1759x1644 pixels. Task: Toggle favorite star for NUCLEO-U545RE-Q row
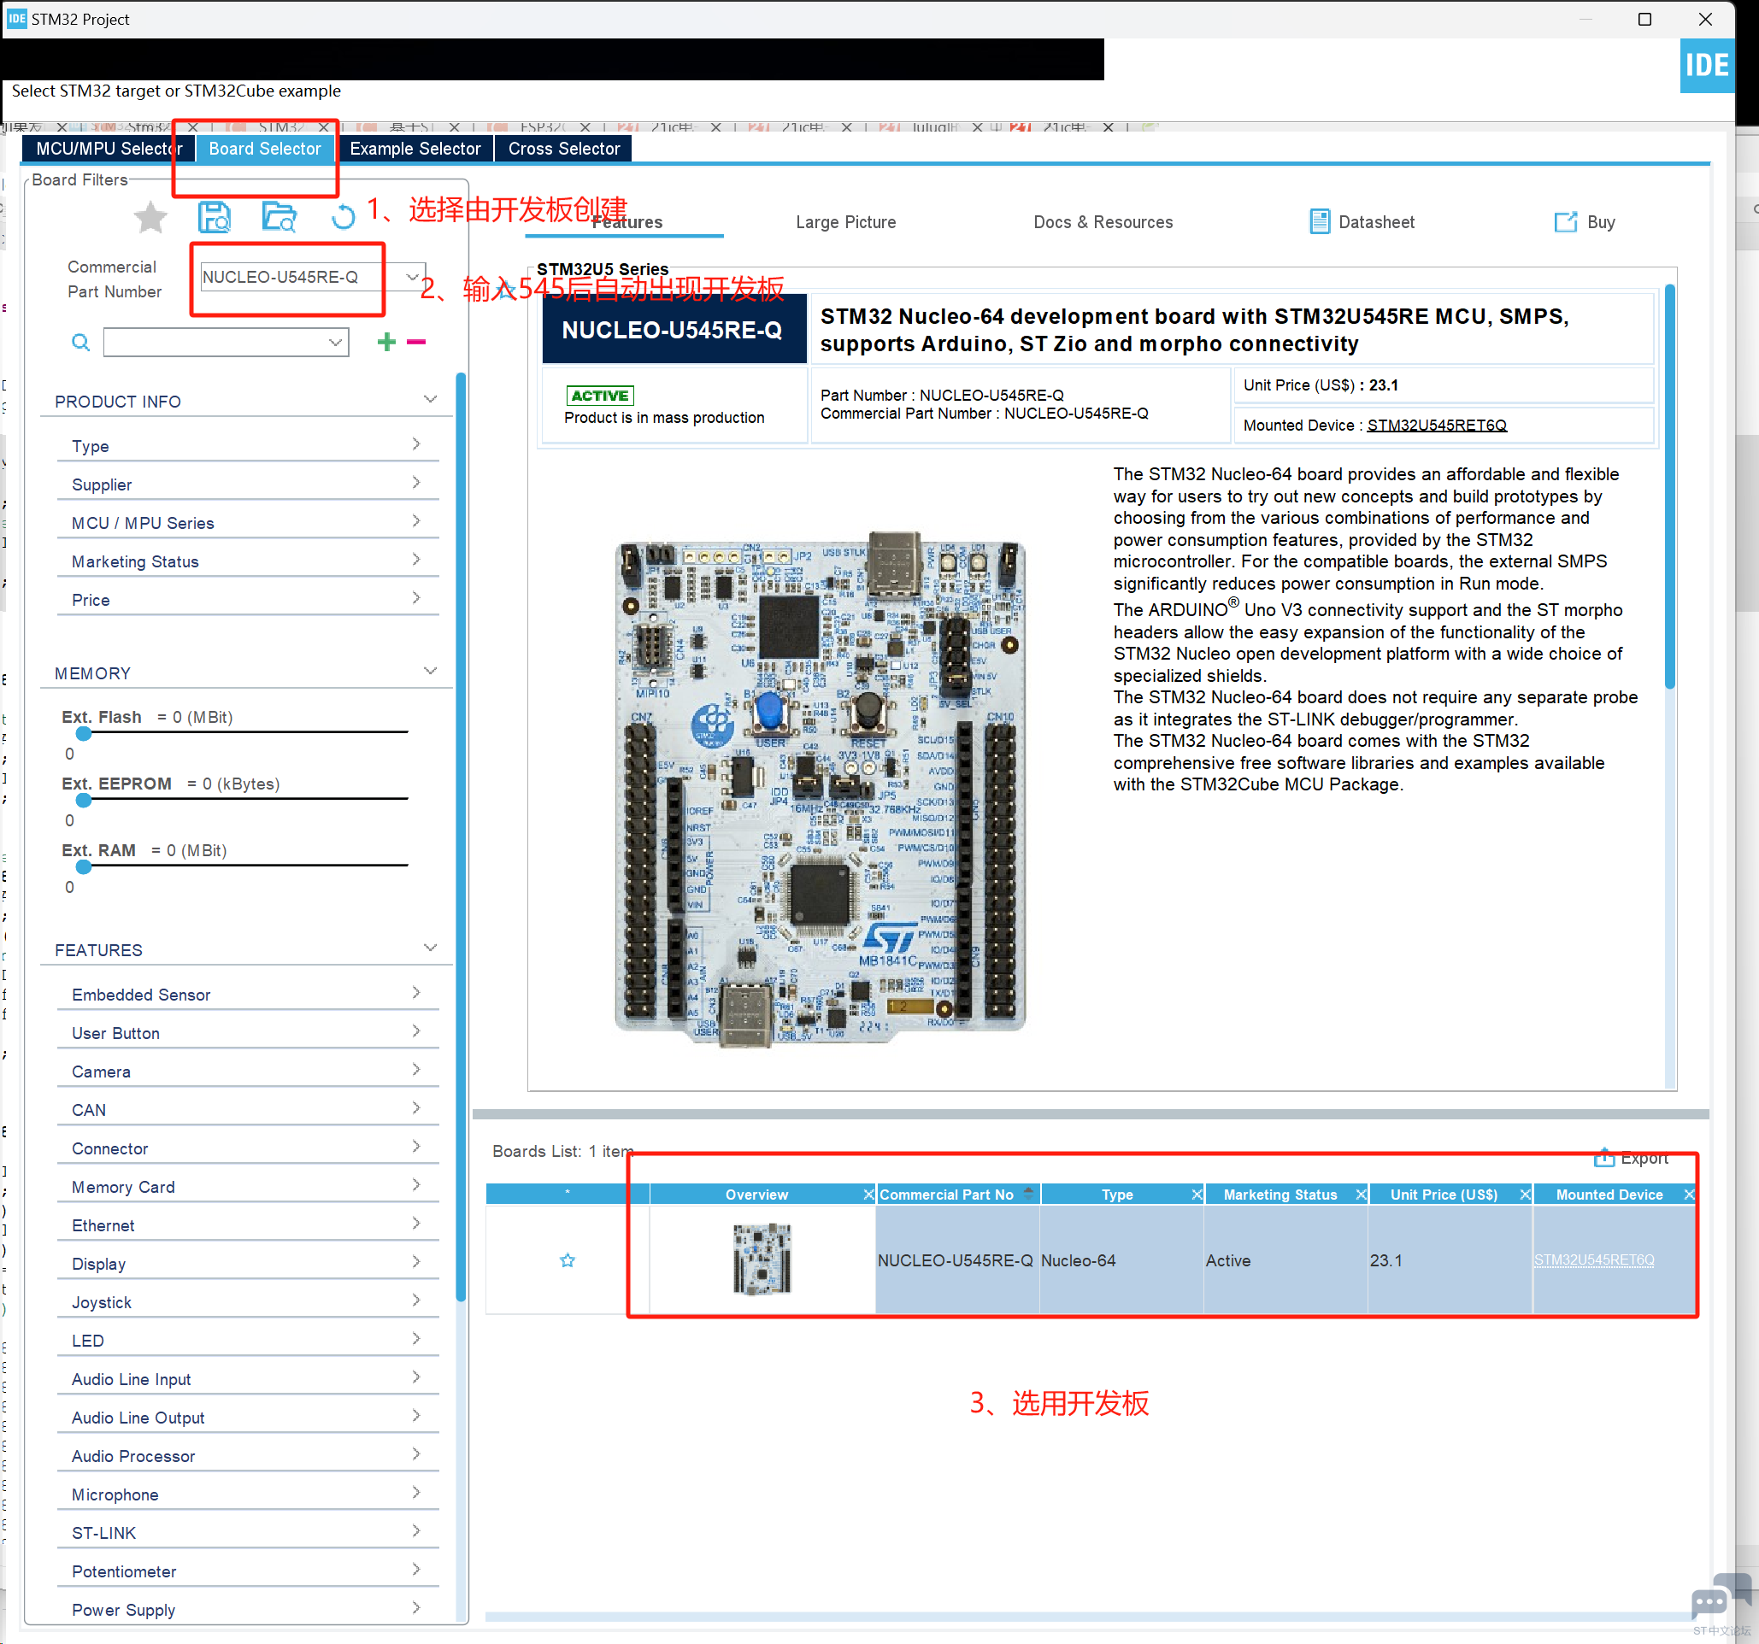(x=568, y=1260)
